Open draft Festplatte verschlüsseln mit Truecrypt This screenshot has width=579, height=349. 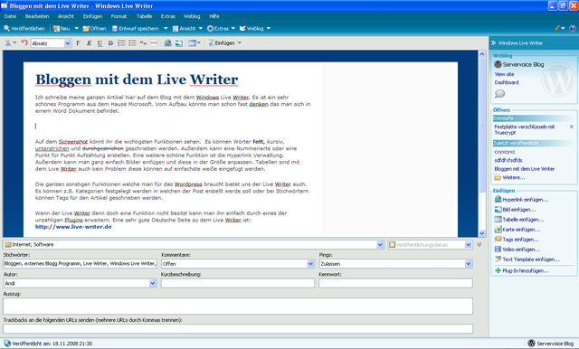525,129
